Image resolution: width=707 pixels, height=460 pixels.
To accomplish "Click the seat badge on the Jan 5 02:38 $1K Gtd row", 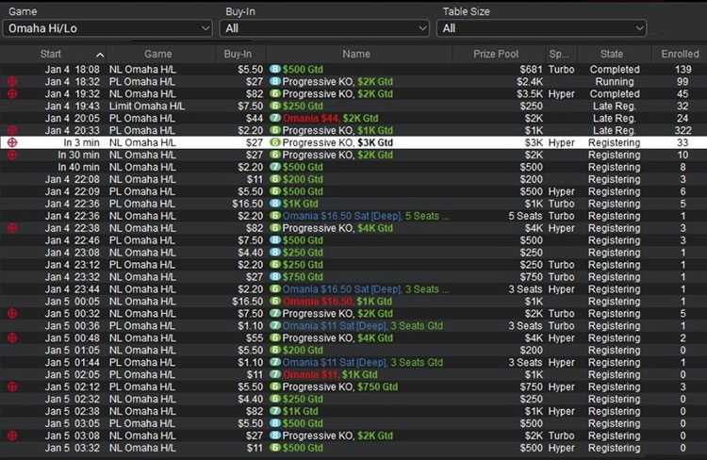I will pyautogui.click(x=275, y=411).
